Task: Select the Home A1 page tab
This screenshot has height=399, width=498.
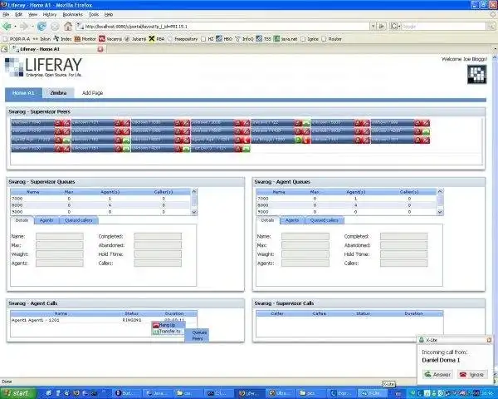Action: [x=23, y=93]
